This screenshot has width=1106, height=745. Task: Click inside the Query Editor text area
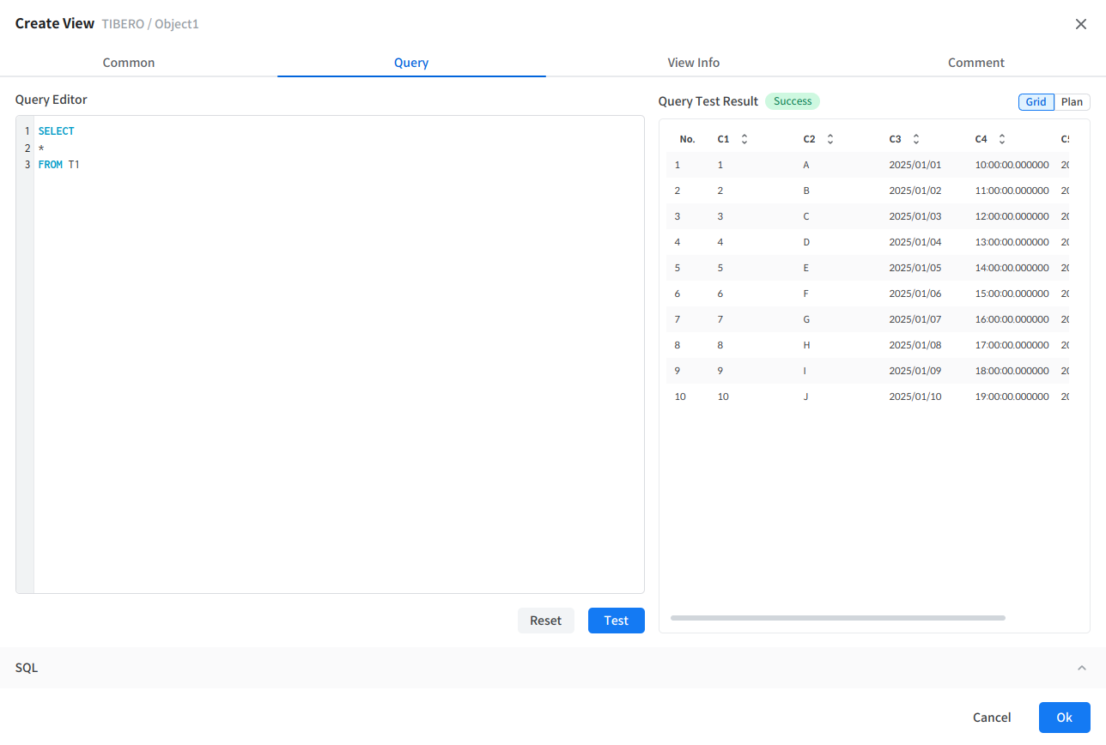pyautogui.click(x=338, y=360)
